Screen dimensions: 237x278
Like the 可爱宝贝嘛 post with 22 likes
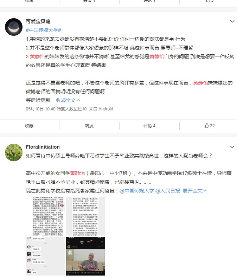click(210, 126)
